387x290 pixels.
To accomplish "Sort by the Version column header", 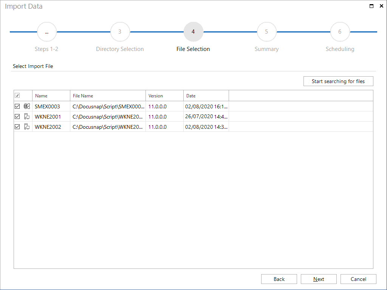I will [x=165, y=96].
